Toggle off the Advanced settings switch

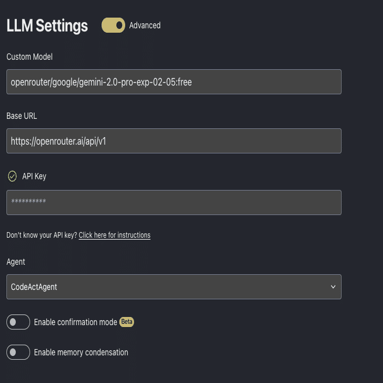point(113,25)
